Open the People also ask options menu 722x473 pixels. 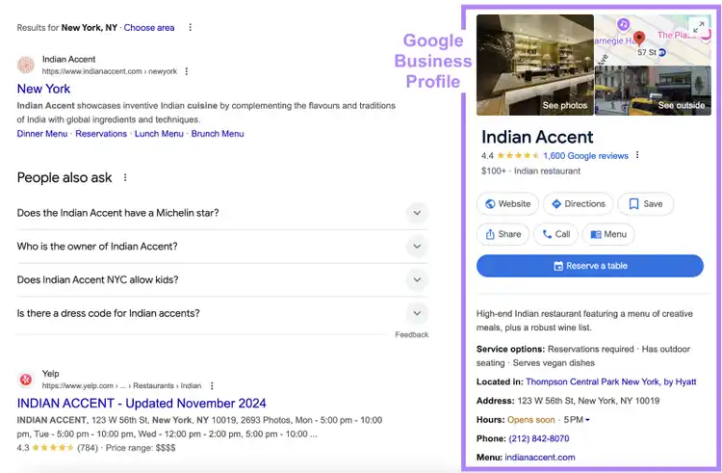[125, 177]
